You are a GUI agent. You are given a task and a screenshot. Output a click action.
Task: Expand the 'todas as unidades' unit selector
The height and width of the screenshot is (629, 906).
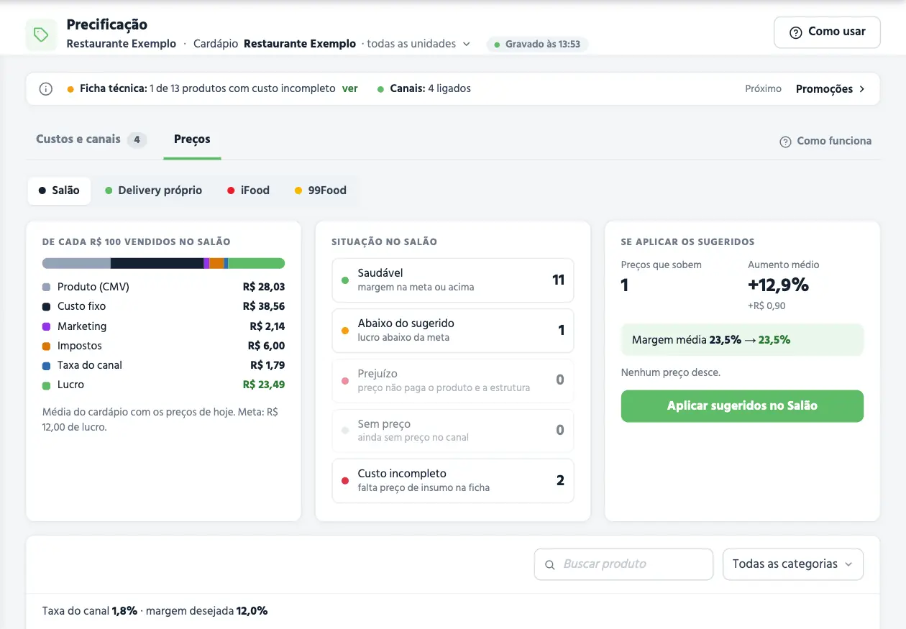[418, 44]
